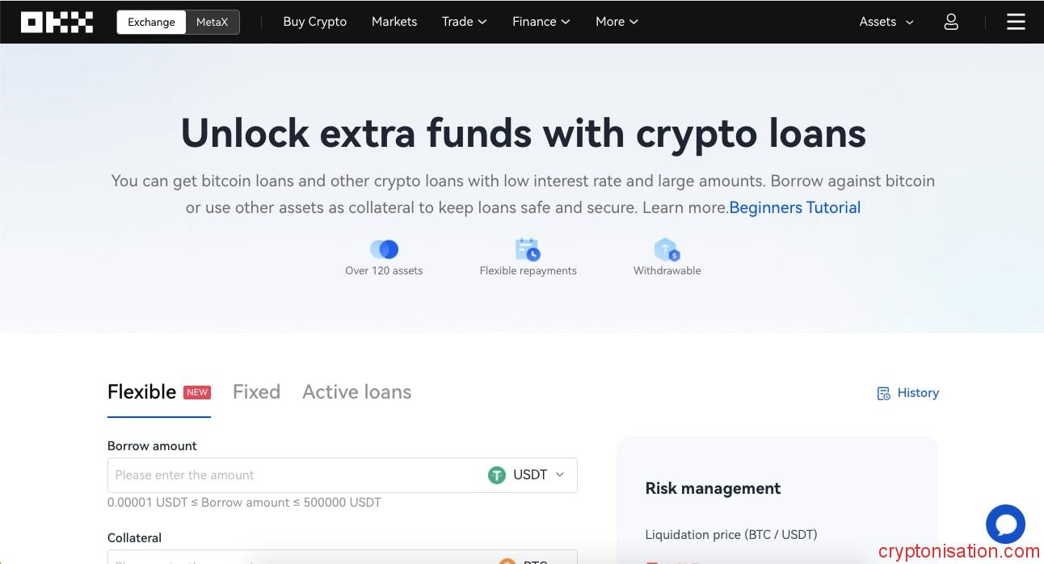Open the Beginners Tutorial link
The width and height of the screenshot is (1044, 564).
(794, 207)
